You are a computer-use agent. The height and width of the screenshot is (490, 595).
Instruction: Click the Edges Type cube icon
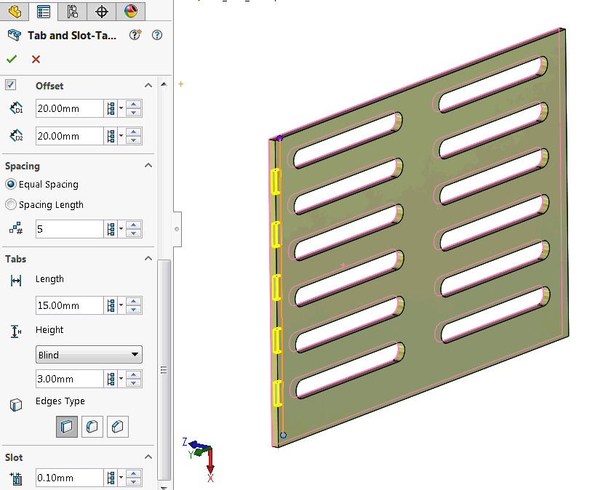coord(16,405)
